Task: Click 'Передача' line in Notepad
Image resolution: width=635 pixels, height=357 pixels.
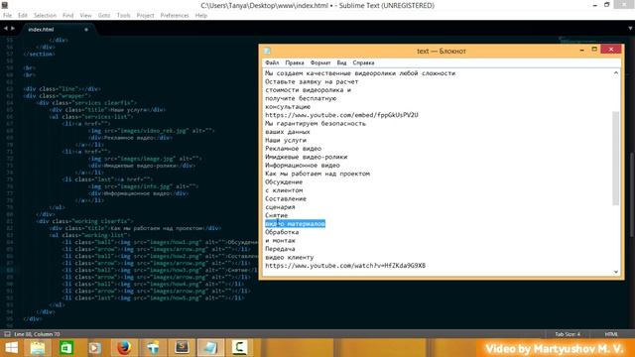Action: (280, 249)
